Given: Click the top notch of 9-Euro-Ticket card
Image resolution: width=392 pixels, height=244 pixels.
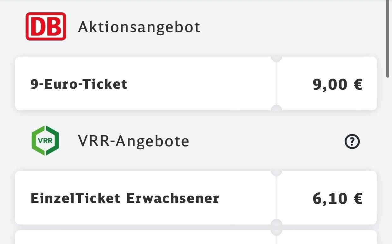Looking at the screenshot, I should click(276, 58).
